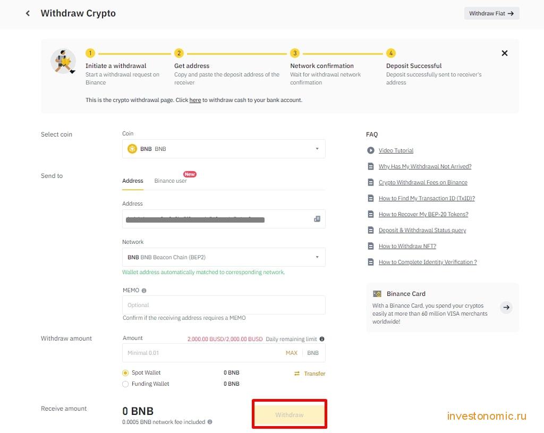Go back using the left chevron arrow
Screen dimensions: 544x433
click(x=28, y=13)
